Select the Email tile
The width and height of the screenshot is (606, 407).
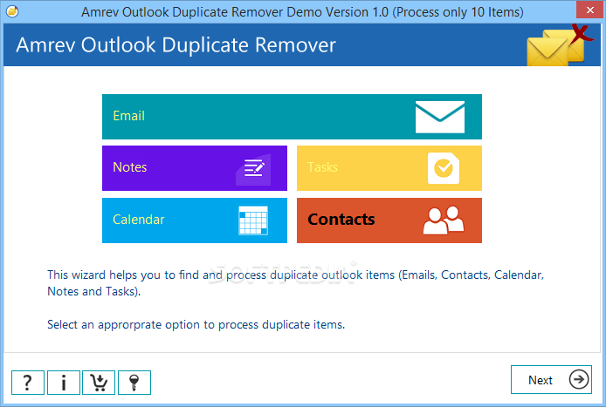pos(292,117)
